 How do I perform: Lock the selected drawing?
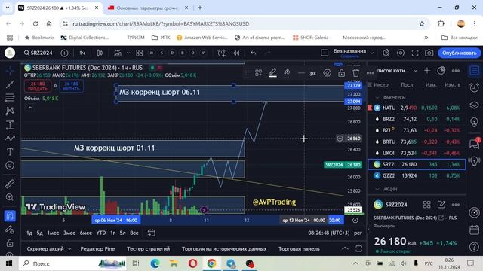[x=341, y=73]
